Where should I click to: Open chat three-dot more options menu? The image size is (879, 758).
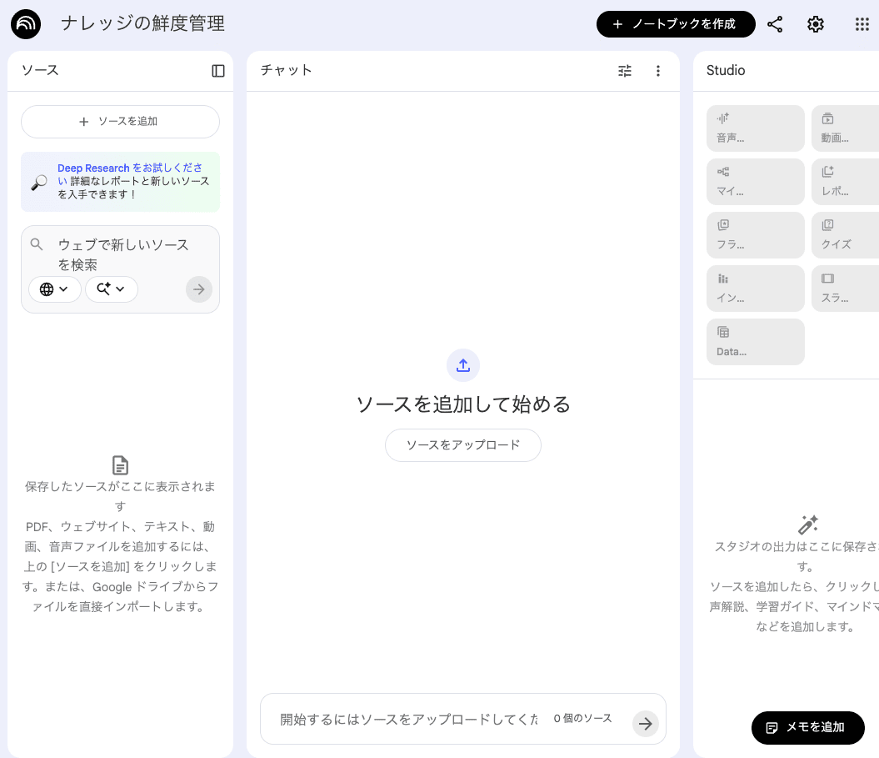point(658,71)
